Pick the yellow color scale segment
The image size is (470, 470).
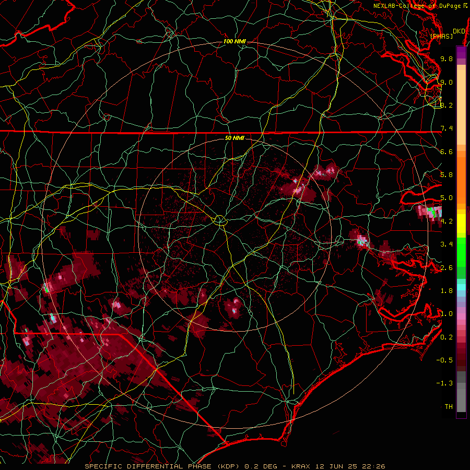[461, 223]
